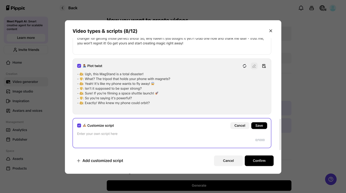Click Add customized script

(x=100, y=161)
